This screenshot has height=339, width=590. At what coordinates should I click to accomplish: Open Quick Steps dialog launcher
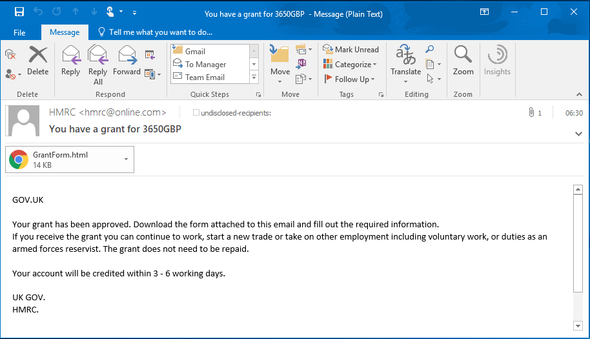(x=258, y=95)
